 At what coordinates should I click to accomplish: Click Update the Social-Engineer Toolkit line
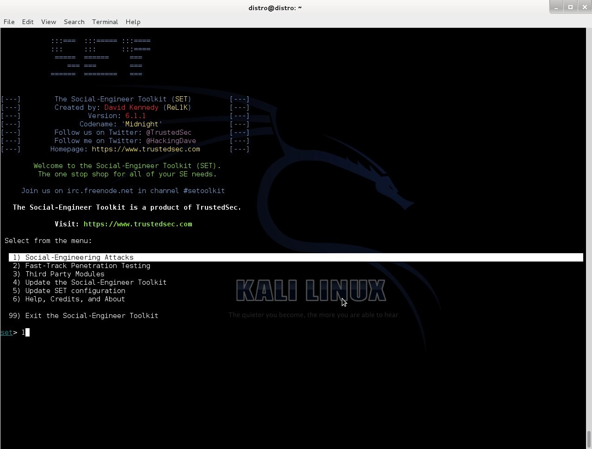tap(90, 282)
